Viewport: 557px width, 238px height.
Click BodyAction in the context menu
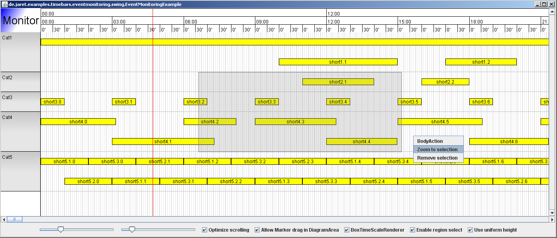coord(430,141)
